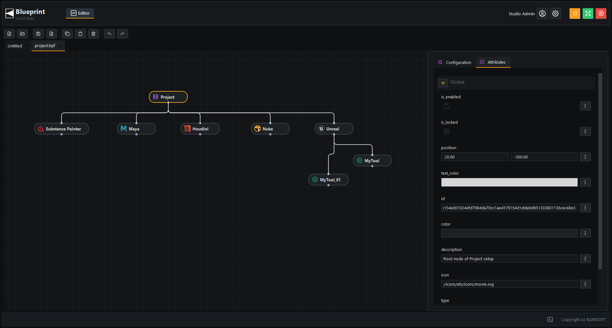Open options menu for icon attribute
The width and height of the screenshot is (612, 328).
585,284
